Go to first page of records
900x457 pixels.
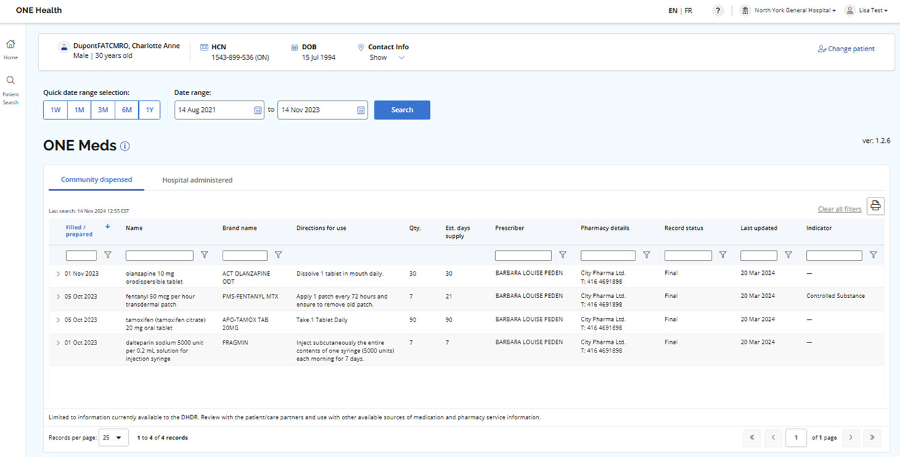pyautogui.click(x=752, y=437)
